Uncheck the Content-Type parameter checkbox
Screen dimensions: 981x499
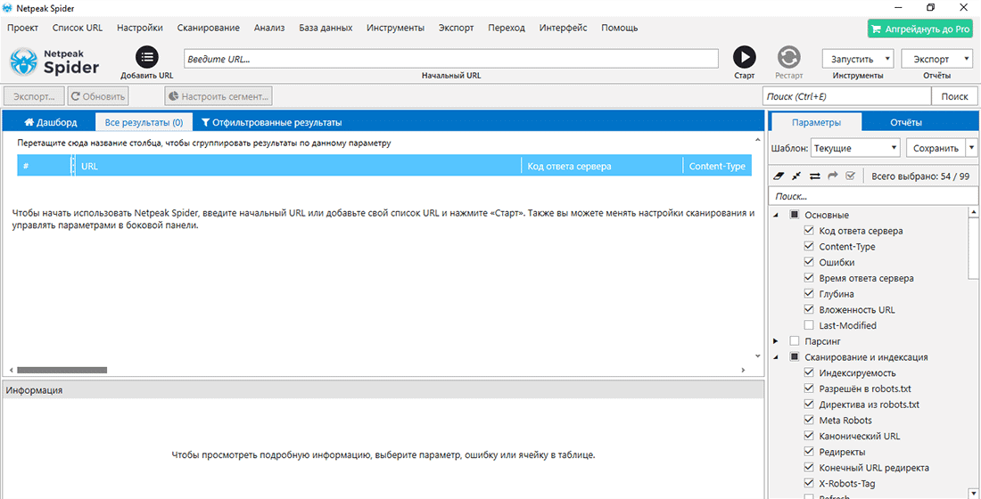tap(809, 246)
